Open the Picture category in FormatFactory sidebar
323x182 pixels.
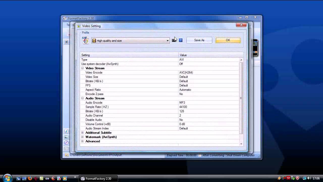tap(66, 137)
